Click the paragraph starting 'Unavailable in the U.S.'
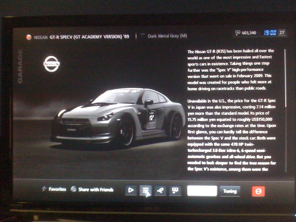 click(232, 135)
